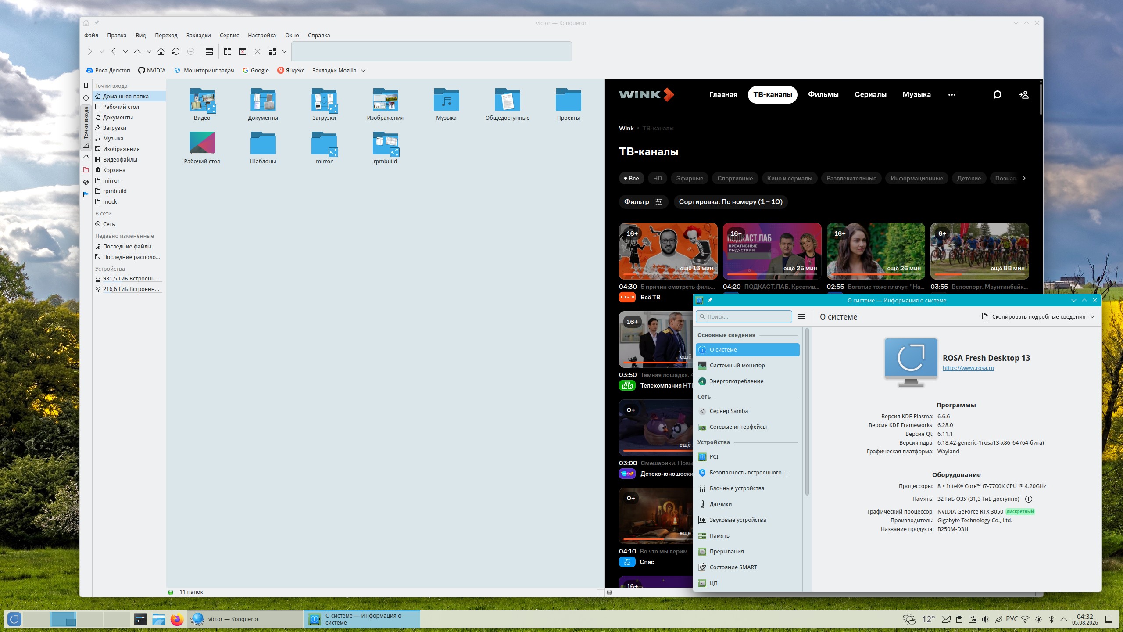The width and height of the screenshot is (1123, 632).
Task: Open the Wink more menu (three dots)
Action: point(952,95)
